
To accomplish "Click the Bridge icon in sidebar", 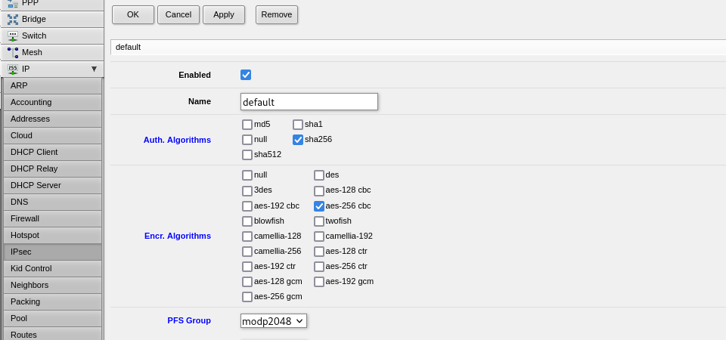I will [x=13, y=19].
